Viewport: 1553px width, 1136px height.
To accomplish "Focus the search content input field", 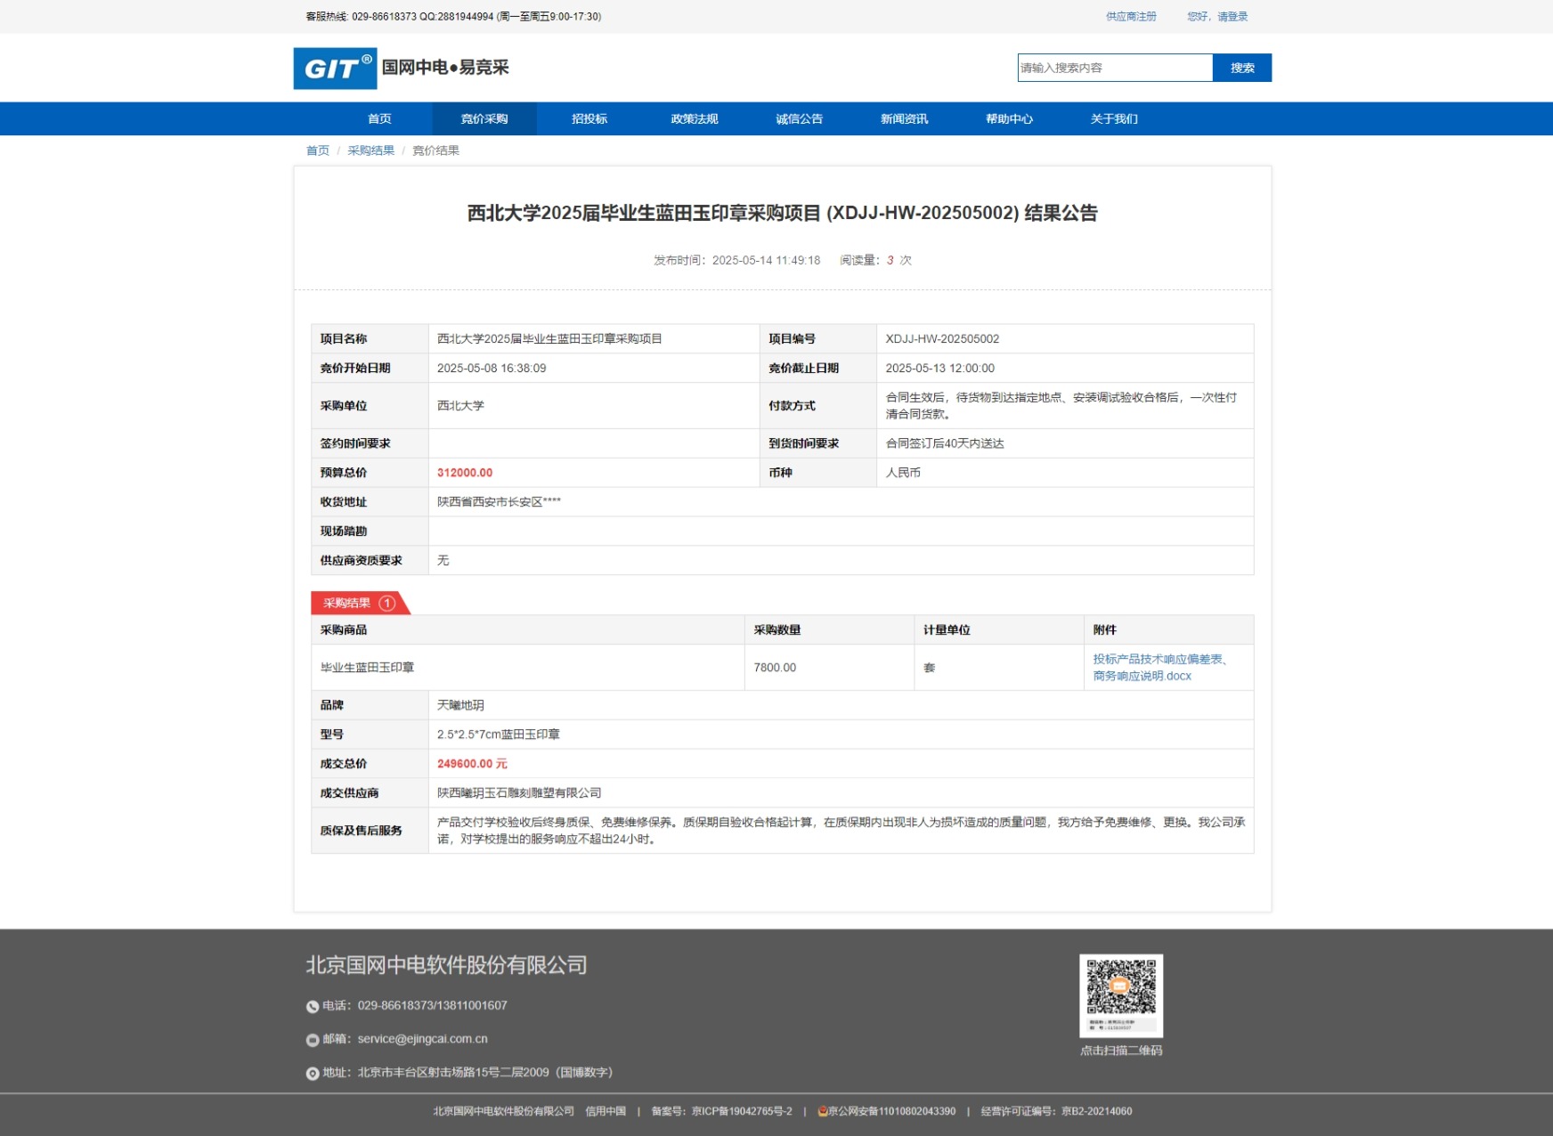I will click(1114, 69).
